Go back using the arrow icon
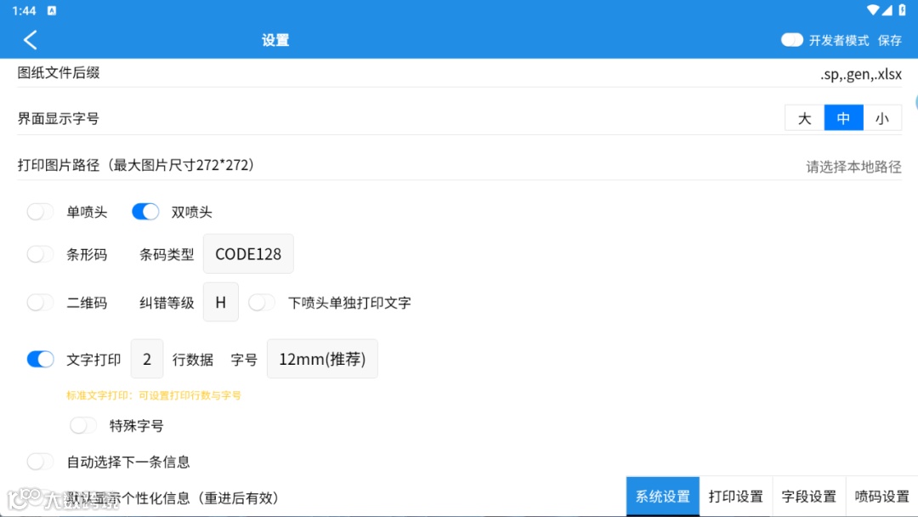This screenshot has height=517, width=918. pyautogui.click(x=31, y=40)
